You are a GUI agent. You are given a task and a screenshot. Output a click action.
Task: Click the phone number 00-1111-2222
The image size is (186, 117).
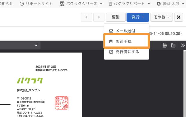33,113
